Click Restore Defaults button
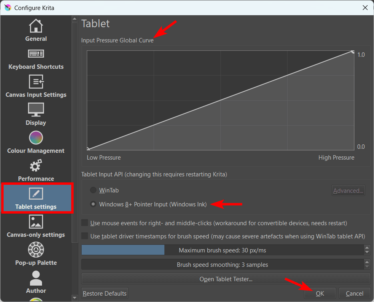Image resolution: width=374 pixels, height=302 pixels. [x=104, y=293]
